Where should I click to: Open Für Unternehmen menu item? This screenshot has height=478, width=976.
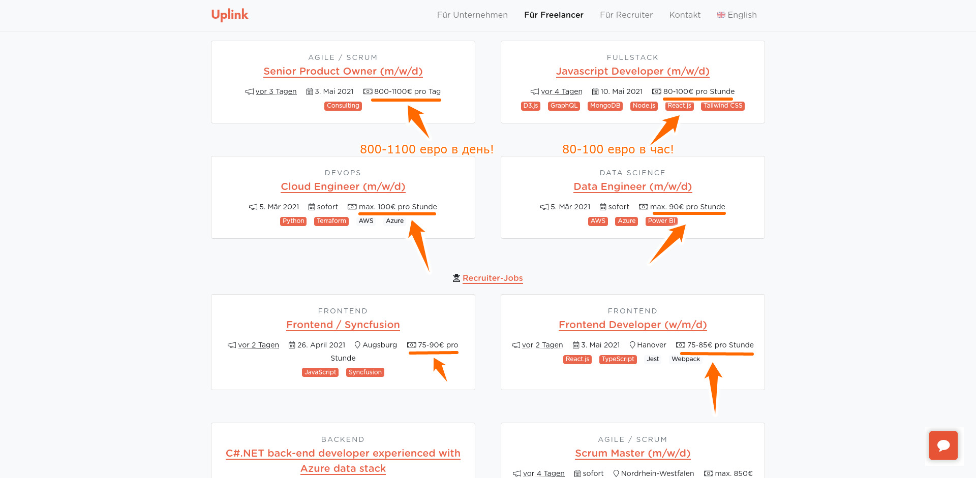point(472,15)
